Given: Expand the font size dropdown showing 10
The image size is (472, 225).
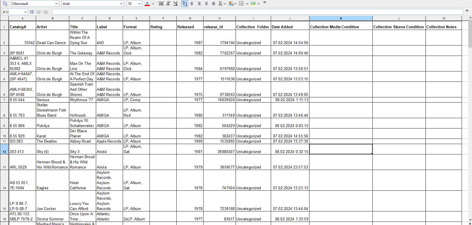Looking at the screenshot, I should pyautogui.click(x=139, y=3).
